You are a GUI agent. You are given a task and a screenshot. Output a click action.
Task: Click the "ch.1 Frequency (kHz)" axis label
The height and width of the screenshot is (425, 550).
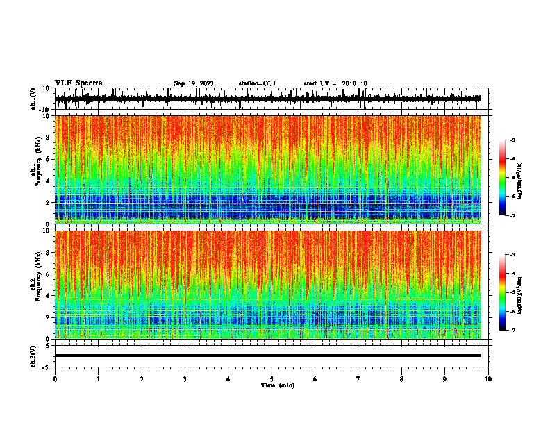pyautogui.click(x=36, y=161)
